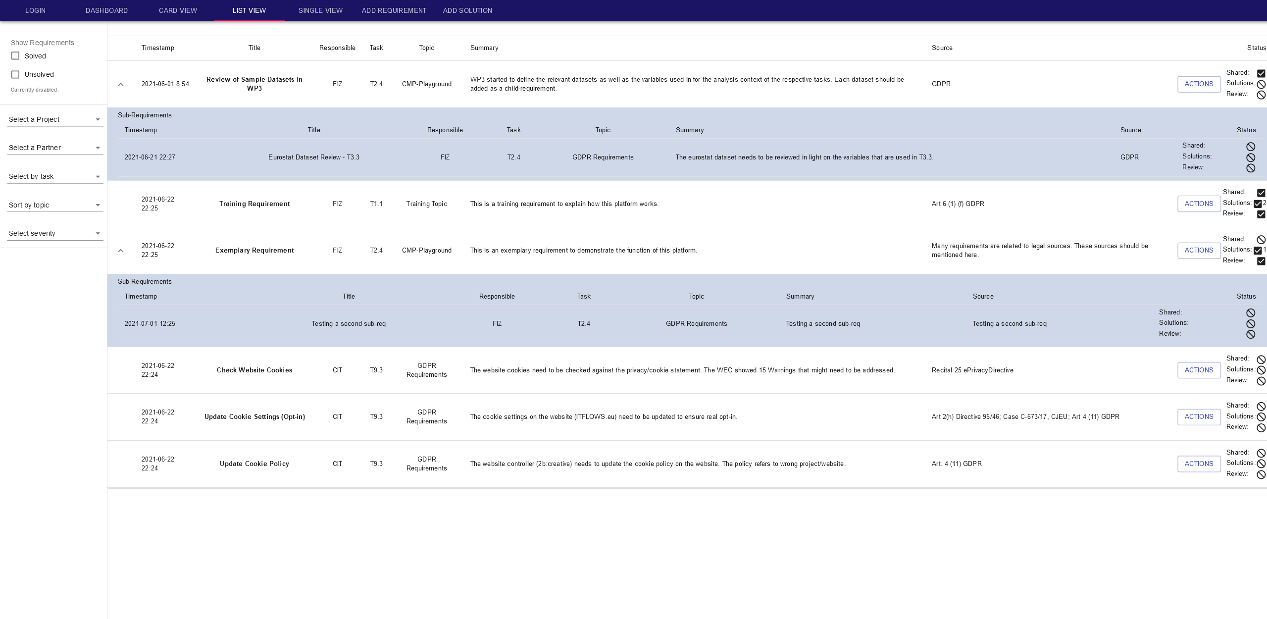Click the Timestamp column header in main table

coord(158,48)
